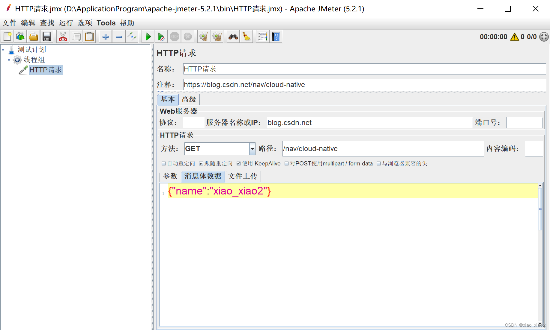Screen dimensions: 550x330
Task: Open the Function helper dialog icon
Action: 263,37
